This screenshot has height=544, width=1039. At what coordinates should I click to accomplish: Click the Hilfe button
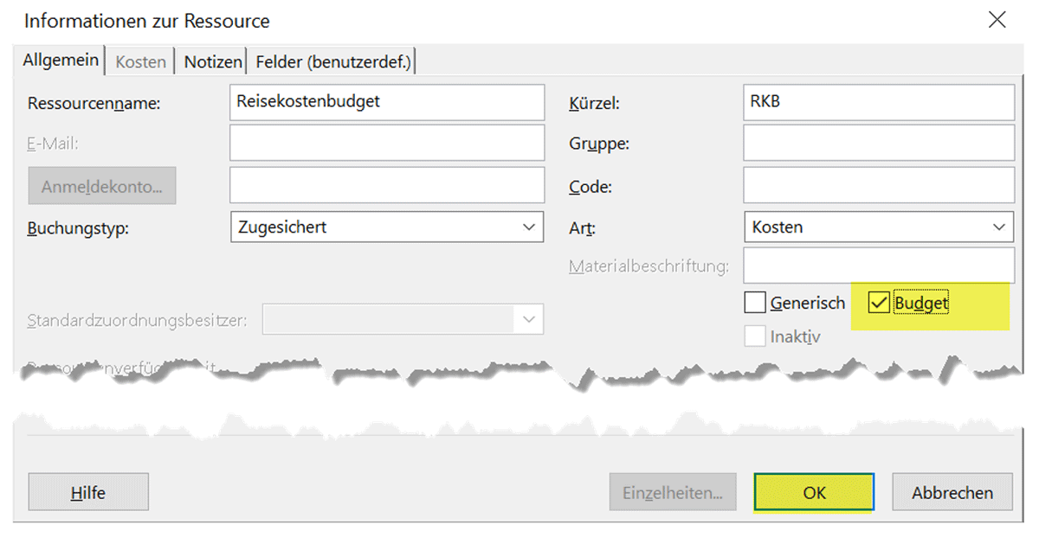(x=88, y=493)
